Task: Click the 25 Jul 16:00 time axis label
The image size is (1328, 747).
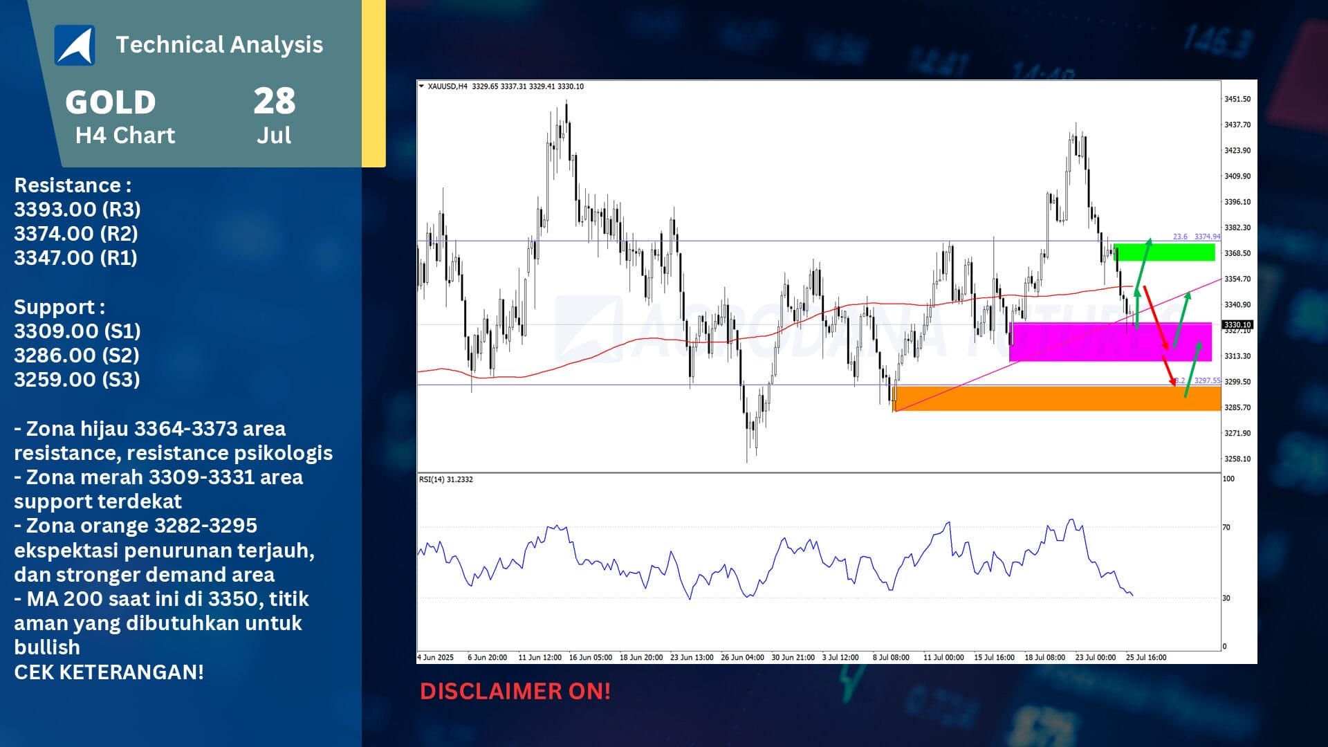Action: coord(1146,657)
